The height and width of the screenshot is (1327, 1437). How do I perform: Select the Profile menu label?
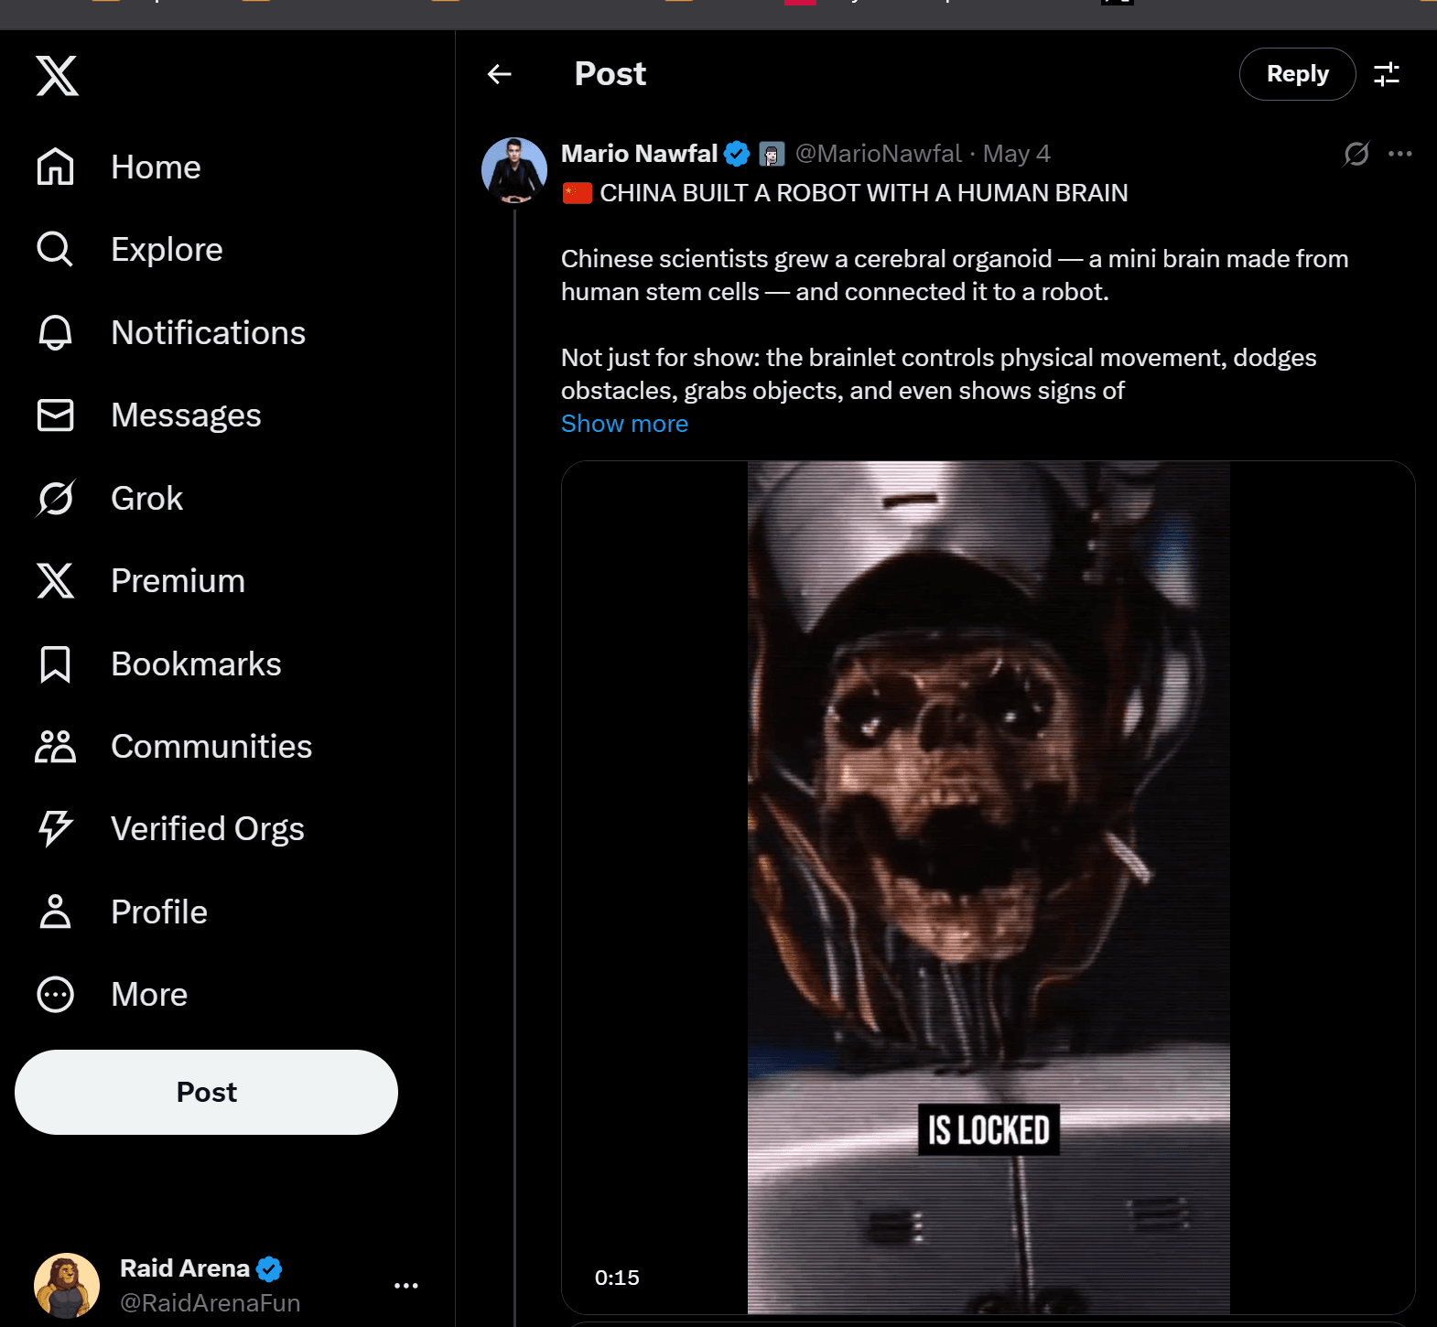click(159, 912)
